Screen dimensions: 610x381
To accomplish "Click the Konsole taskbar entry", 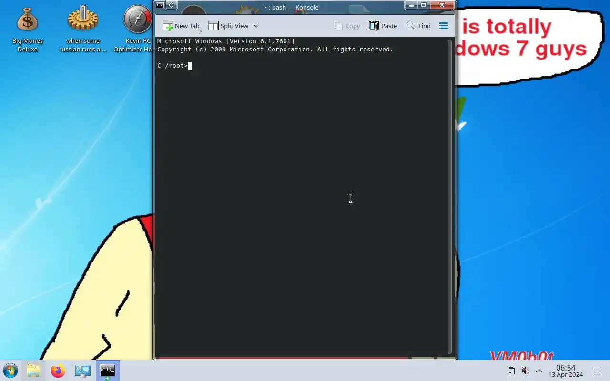I will point(108,371).
